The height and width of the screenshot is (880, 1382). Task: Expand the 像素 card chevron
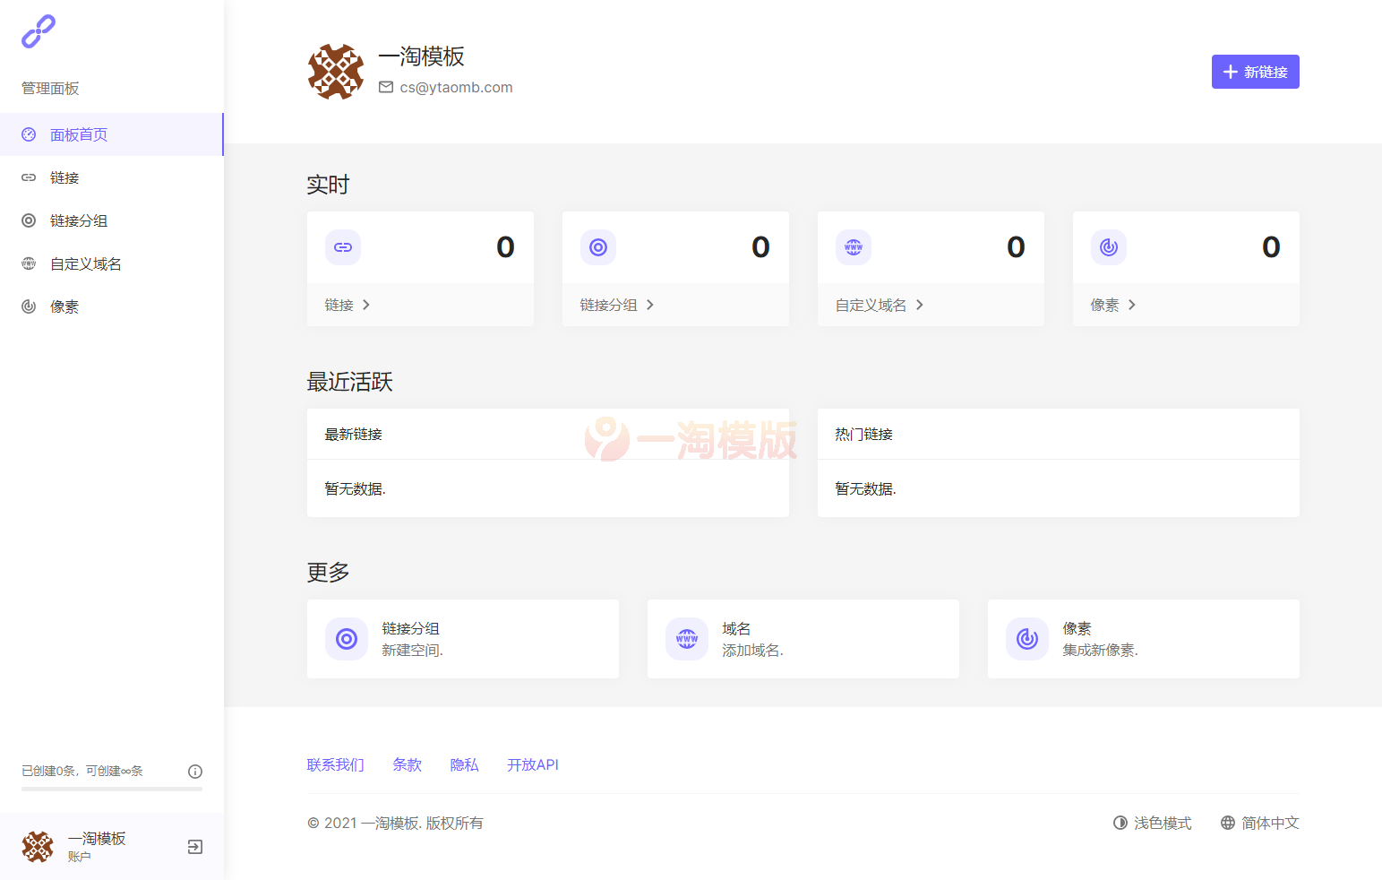[1131, 305]
